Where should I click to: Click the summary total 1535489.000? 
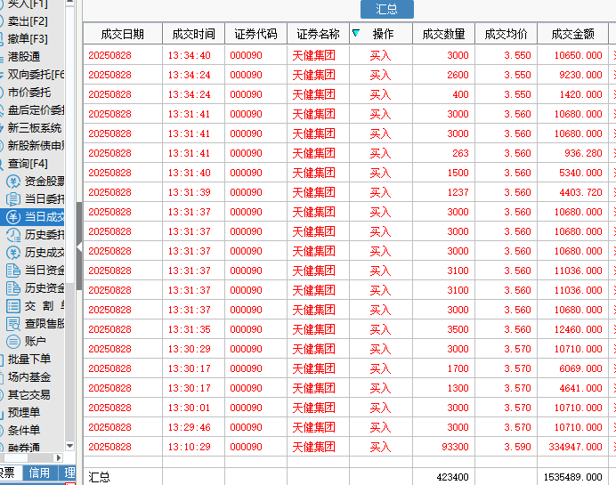[572, 477]
